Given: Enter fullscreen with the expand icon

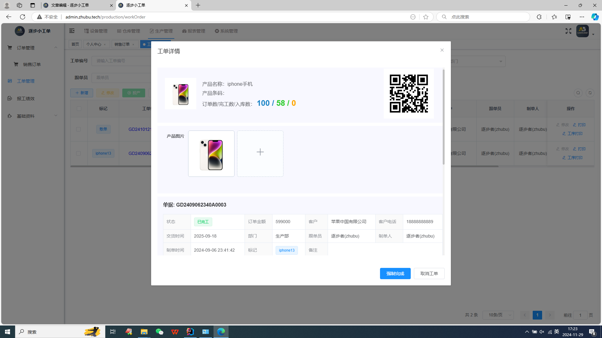Looking at the screenshot, I should point(568,31).
